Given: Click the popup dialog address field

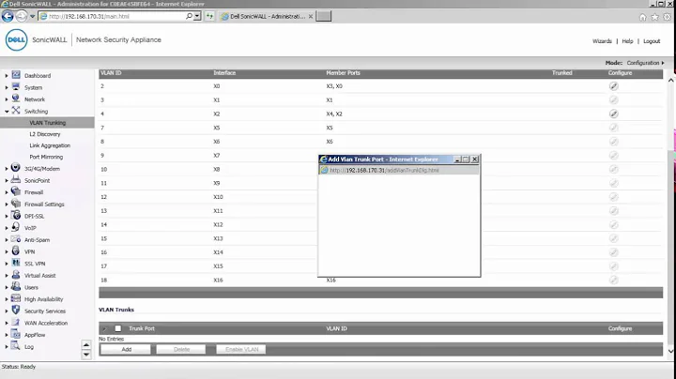Looking at the screenshot, I should pyautogui.click(x=399, y=170).
